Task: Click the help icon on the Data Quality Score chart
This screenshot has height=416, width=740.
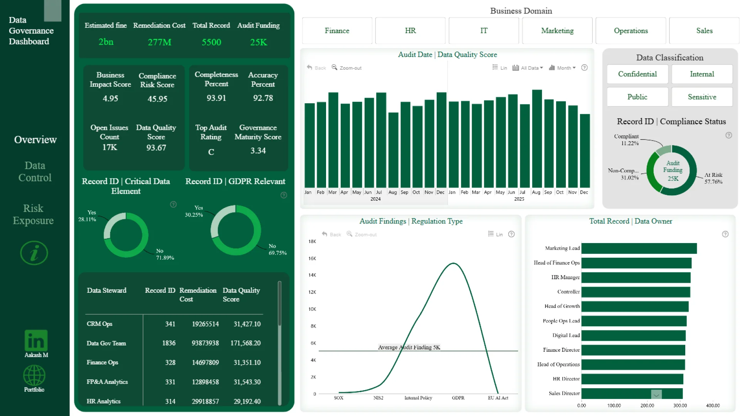Action: pyautogui.click(x=584, y=68)
